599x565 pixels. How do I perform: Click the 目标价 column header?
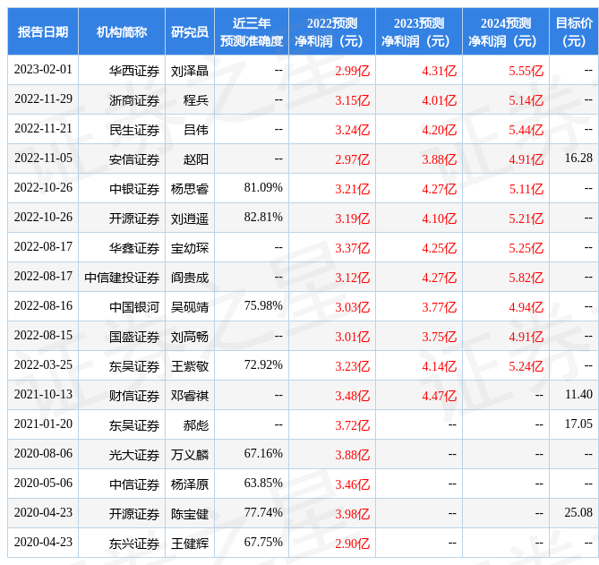pos(574,32)
